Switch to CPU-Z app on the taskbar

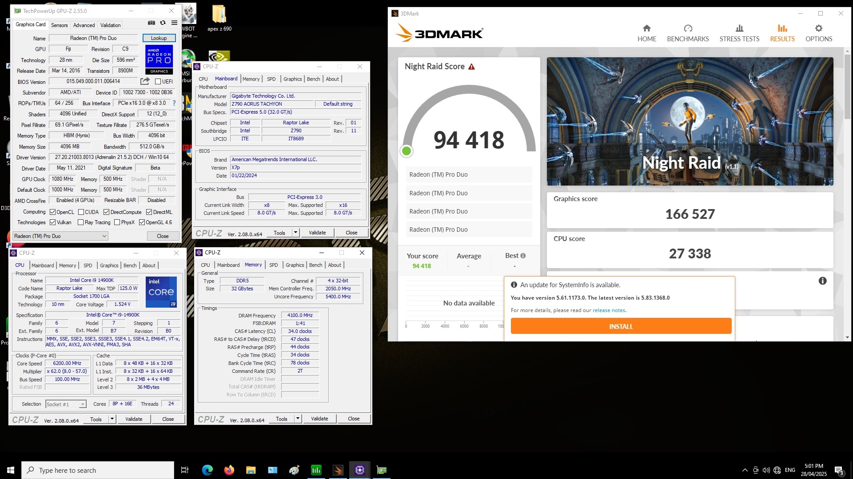click(x=360, y=470)
